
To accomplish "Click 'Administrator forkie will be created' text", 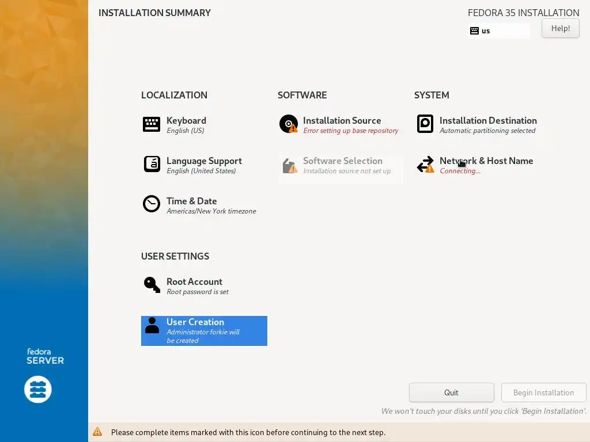I will pyautogui.click(x=203, y=336).
